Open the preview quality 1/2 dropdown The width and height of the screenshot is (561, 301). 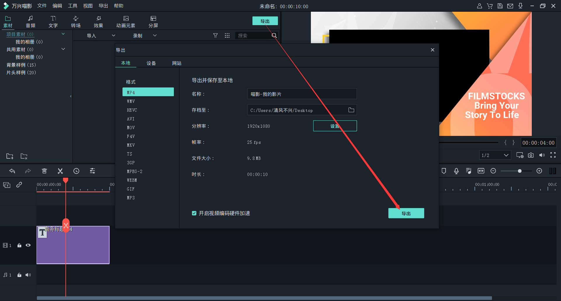tap(495, 155)
